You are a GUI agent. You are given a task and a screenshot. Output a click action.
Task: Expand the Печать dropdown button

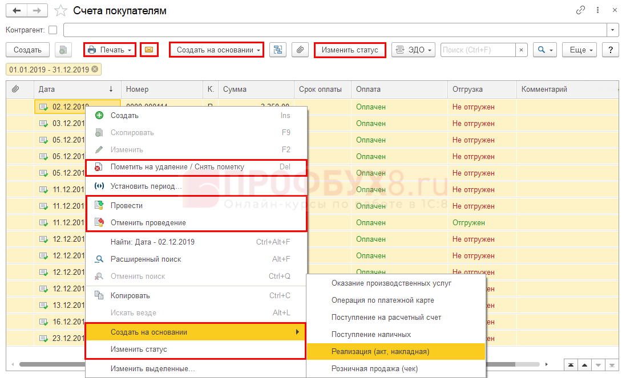[110, 50]
